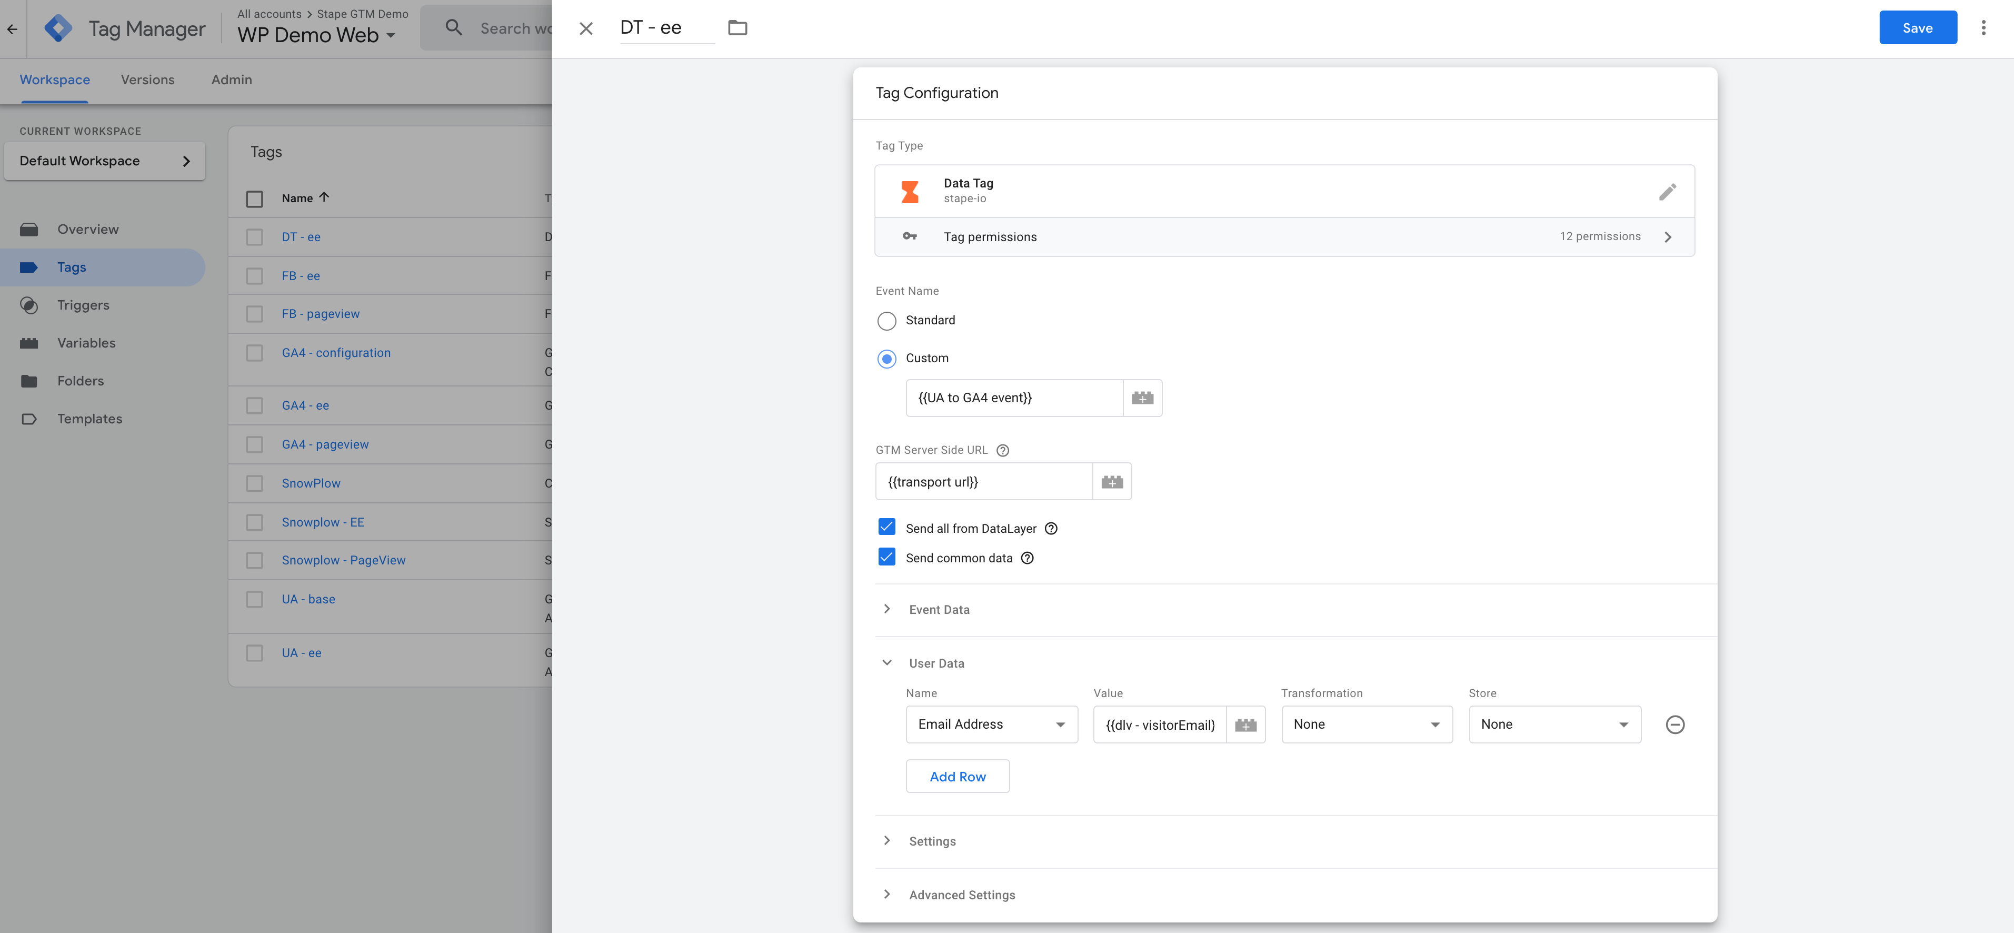2014x933 pixels.
Task: Click the dlv - visitorEmail value field
Action: [x=1160, y=725]
